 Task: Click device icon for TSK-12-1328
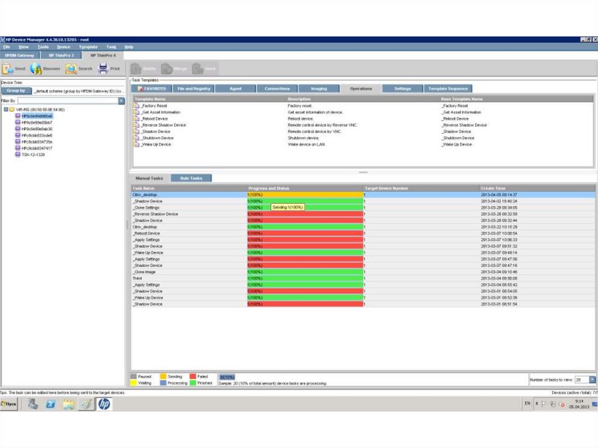pos(18,155)
